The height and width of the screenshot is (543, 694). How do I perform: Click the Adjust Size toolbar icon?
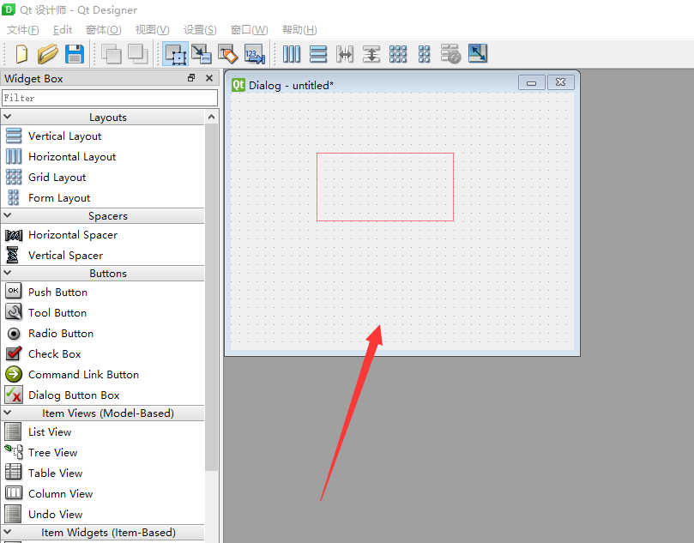coord(478,54)
